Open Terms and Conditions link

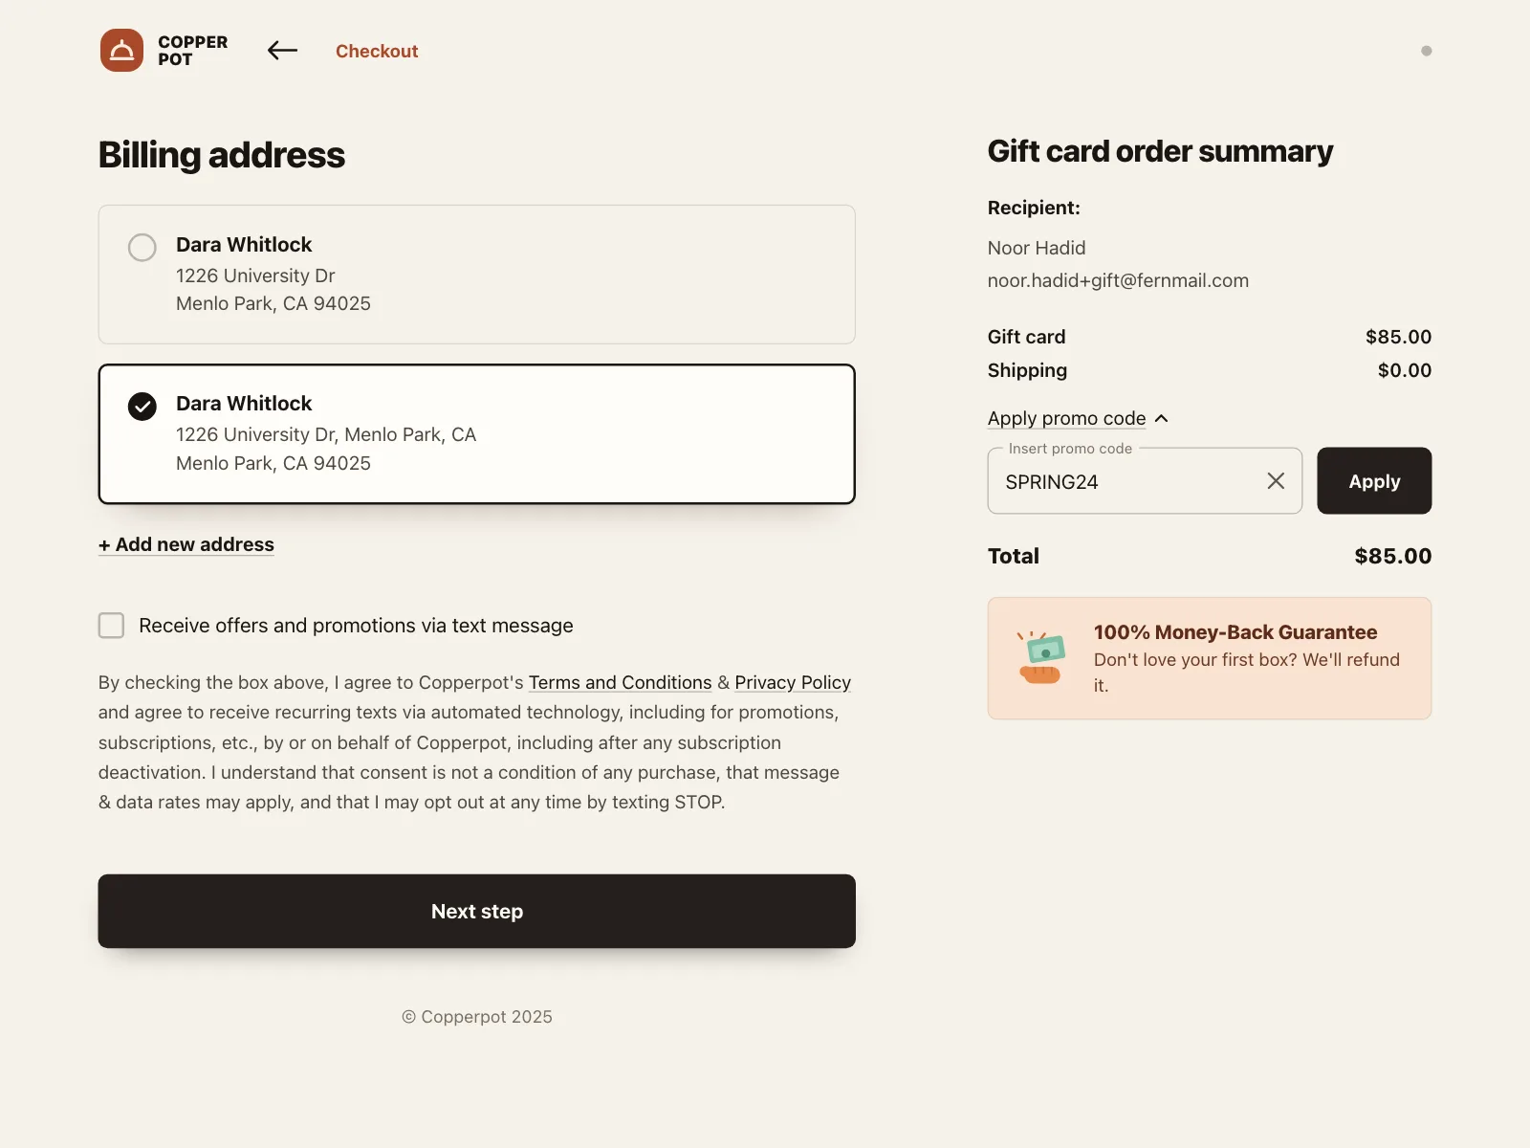coord(621,682)
